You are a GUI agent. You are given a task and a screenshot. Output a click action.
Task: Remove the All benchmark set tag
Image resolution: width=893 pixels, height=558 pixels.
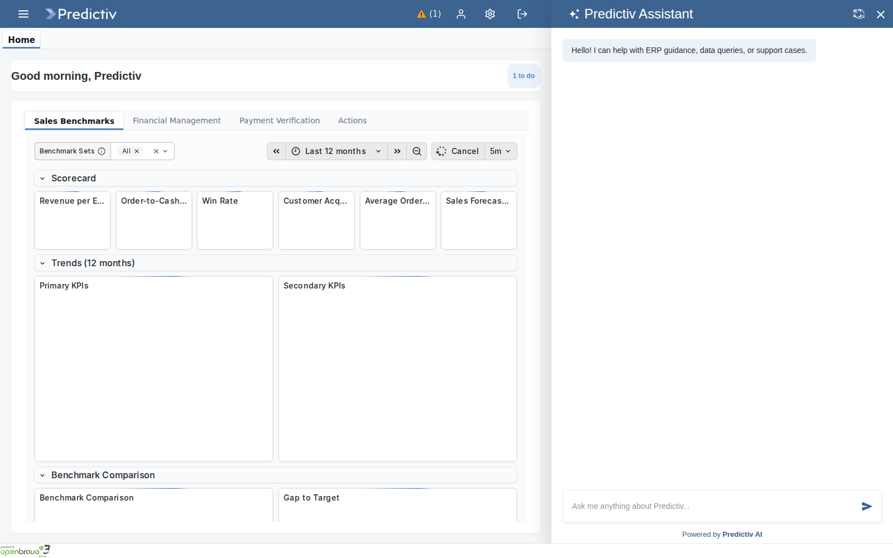(x=137, y=151)
